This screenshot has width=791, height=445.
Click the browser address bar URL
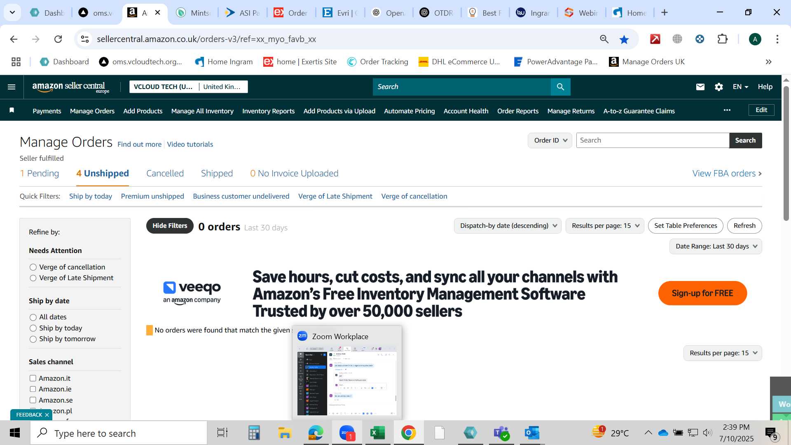click(206, 39)
